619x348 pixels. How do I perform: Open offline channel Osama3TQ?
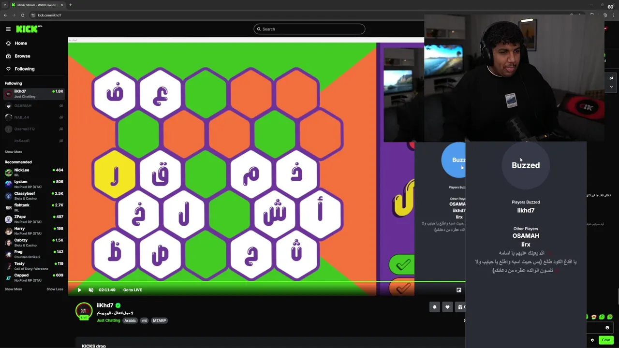coord(34,129)
